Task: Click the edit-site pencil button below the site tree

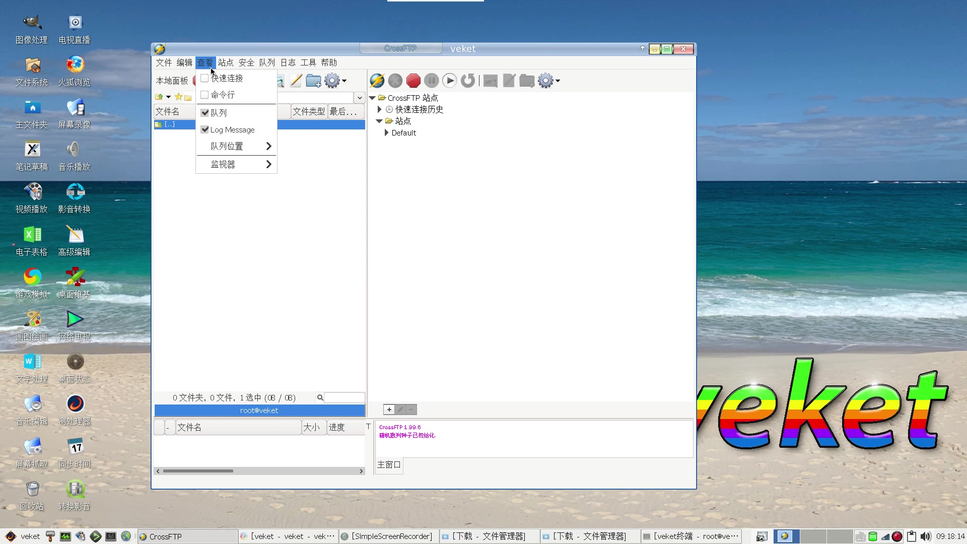Action: coord(400,410)
